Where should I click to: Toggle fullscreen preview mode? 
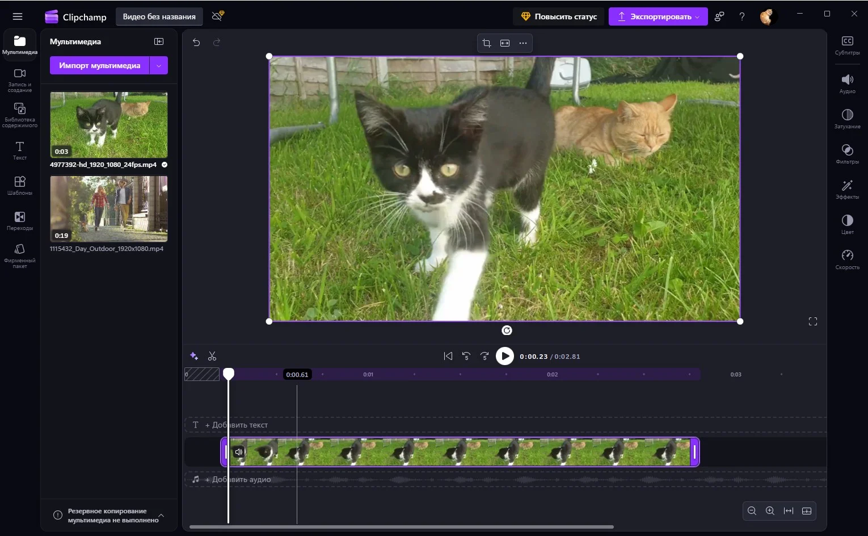click(x=812, y=321)
